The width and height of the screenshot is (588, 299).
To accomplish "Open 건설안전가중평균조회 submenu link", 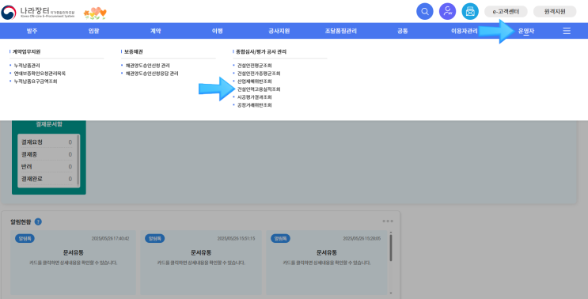I will 259,73.
